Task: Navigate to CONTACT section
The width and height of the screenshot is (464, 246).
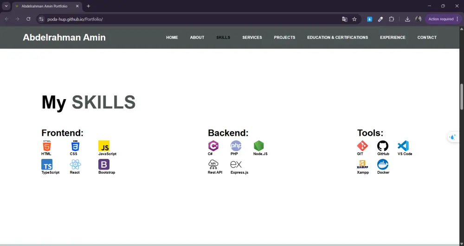Action: coord(427,38)
